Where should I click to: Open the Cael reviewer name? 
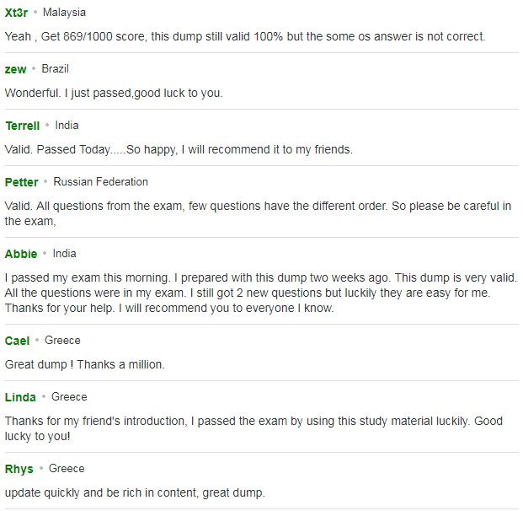18,341
